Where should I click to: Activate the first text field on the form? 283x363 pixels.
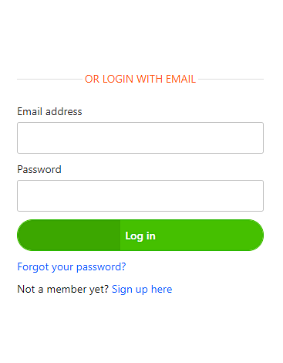click(x=140, y=137)
